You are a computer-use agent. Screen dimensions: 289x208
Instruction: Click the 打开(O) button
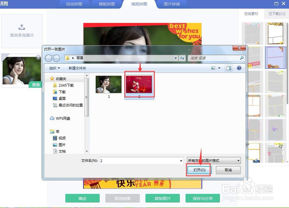click(199, 170)
